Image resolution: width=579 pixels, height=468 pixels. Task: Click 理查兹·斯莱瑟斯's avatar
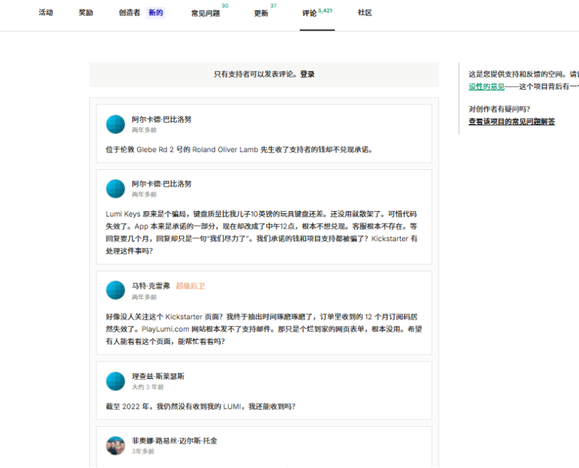(x=116, y=381)
